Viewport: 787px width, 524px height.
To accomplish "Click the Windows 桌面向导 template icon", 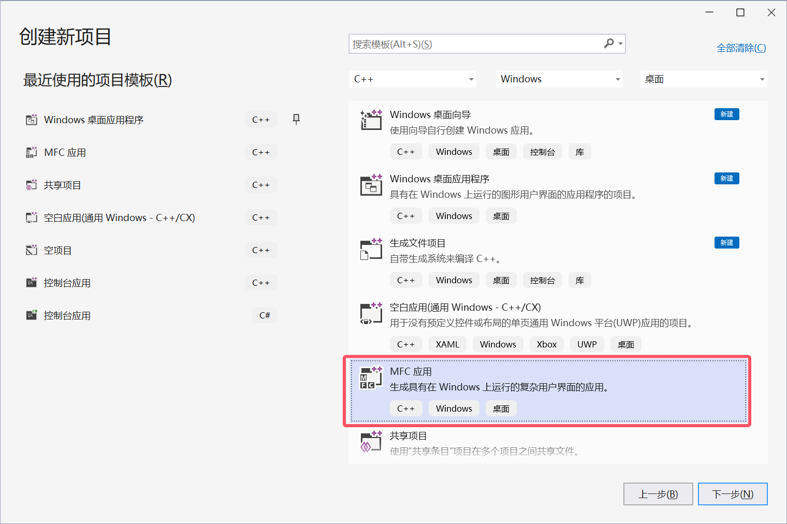I will click(371, 120).
